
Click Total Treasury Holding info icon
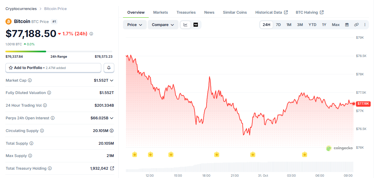pyautogui.click(x=50, y=168)
